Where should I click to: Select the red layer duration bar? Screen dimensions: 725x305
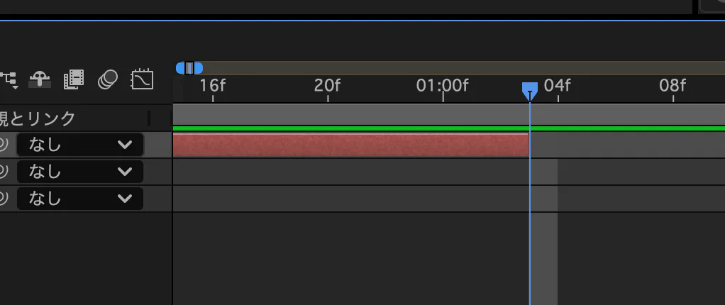pyautogui.click(x=350, y=145)
